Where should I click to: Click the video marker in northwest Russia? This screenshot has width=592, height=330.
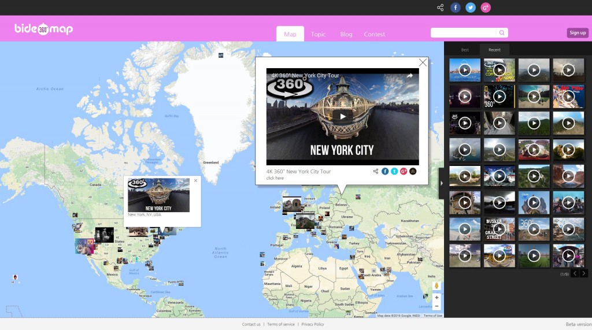(x=358, y=196)
